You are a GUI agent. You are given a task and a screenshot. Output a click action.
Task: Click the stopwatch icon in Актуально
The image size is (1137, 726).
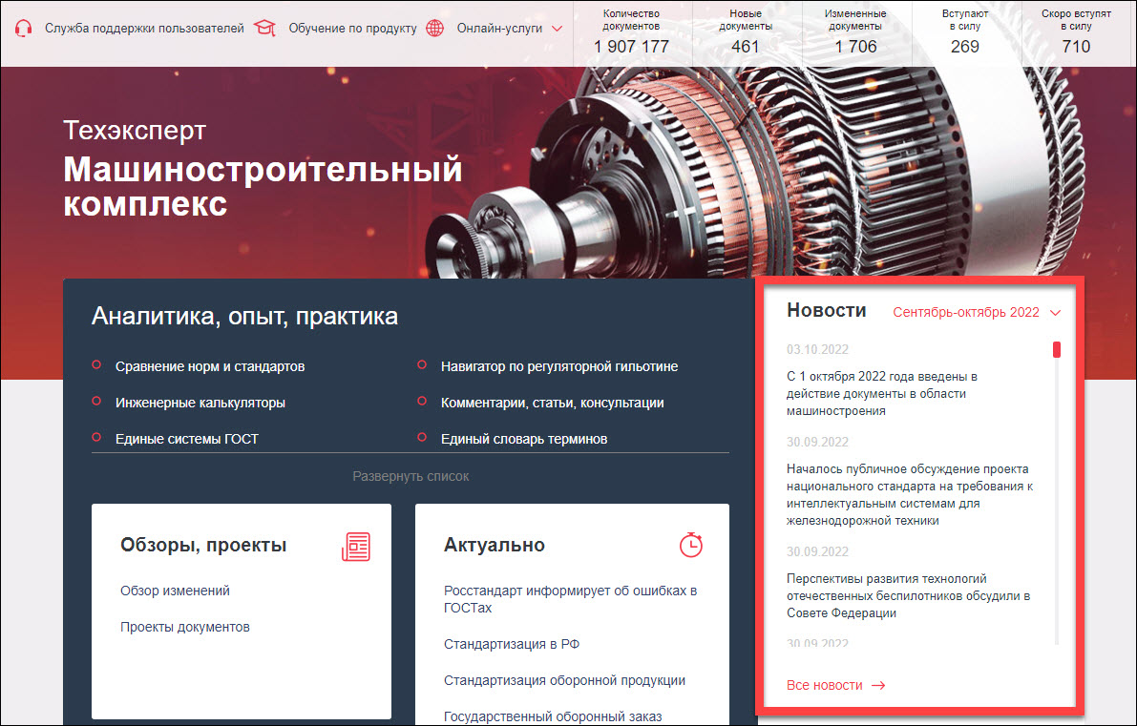pyautogui.click(x=691, y=545)
